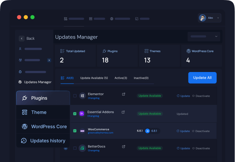The width and height of the screenshot is (235, 162).
Task: Click the WooCommerce plugin logo
Action: (82, 131)
